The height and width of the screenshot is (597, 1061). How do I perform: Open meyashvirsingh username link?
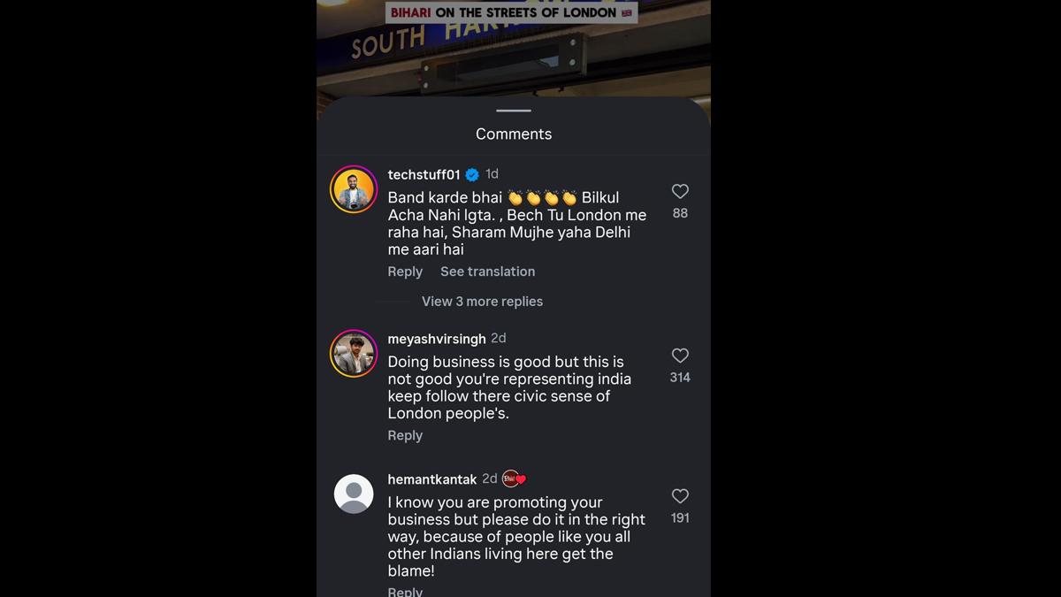tap(436, 339)
